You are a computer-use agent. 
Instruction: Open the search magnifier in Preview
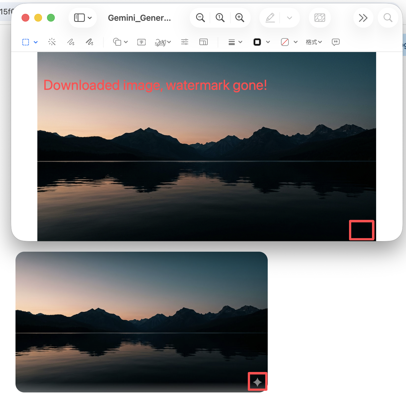tap(388, 18)
